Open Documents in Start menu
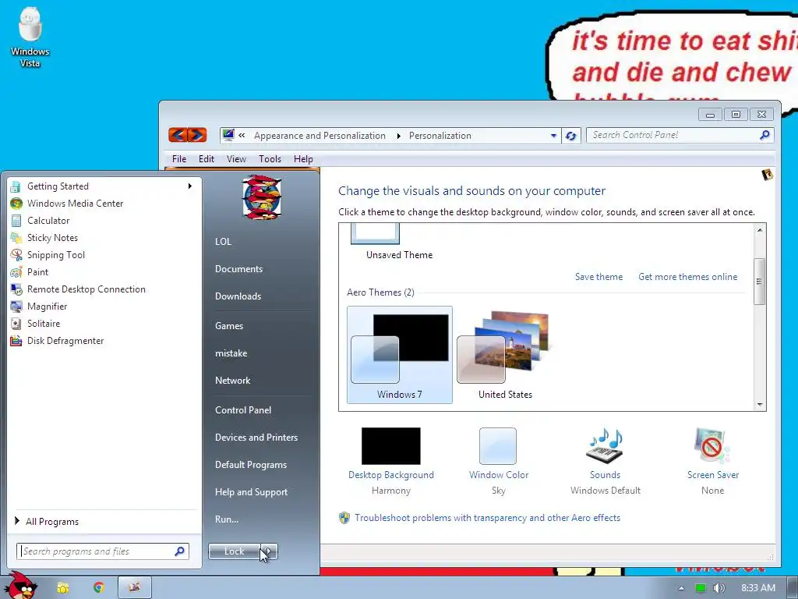Image resolution: width=798 pixels, height=599 pixels. (x=238, y=269)
